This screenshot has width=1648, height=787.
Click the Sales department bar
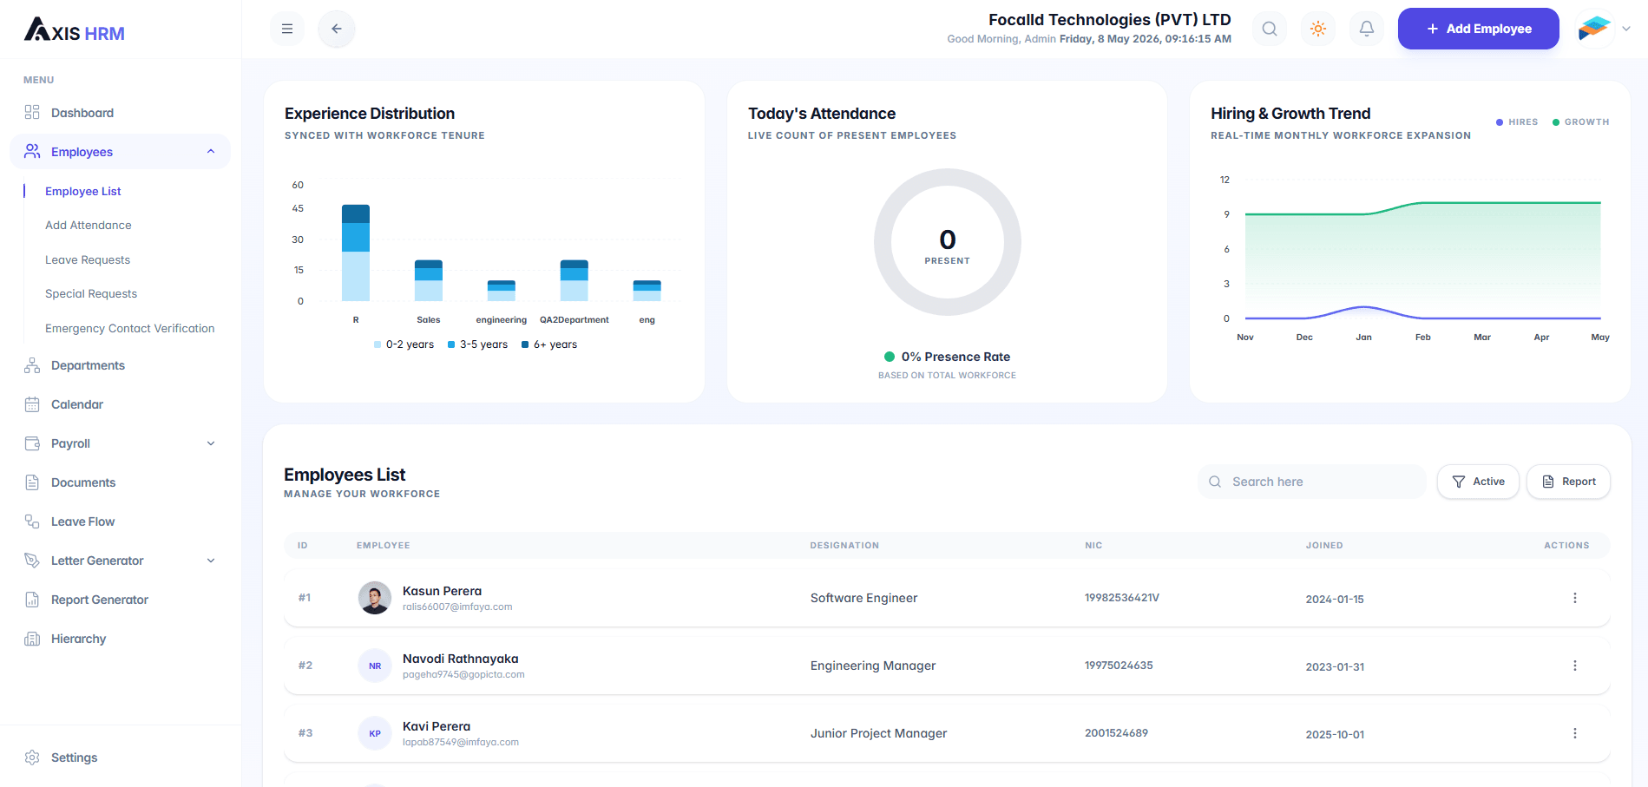tap(429, 280)
